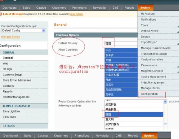The height and width of the screenshot is (139, 179).
Task: Select the Web configuration tab
Action: click(6, 64)
